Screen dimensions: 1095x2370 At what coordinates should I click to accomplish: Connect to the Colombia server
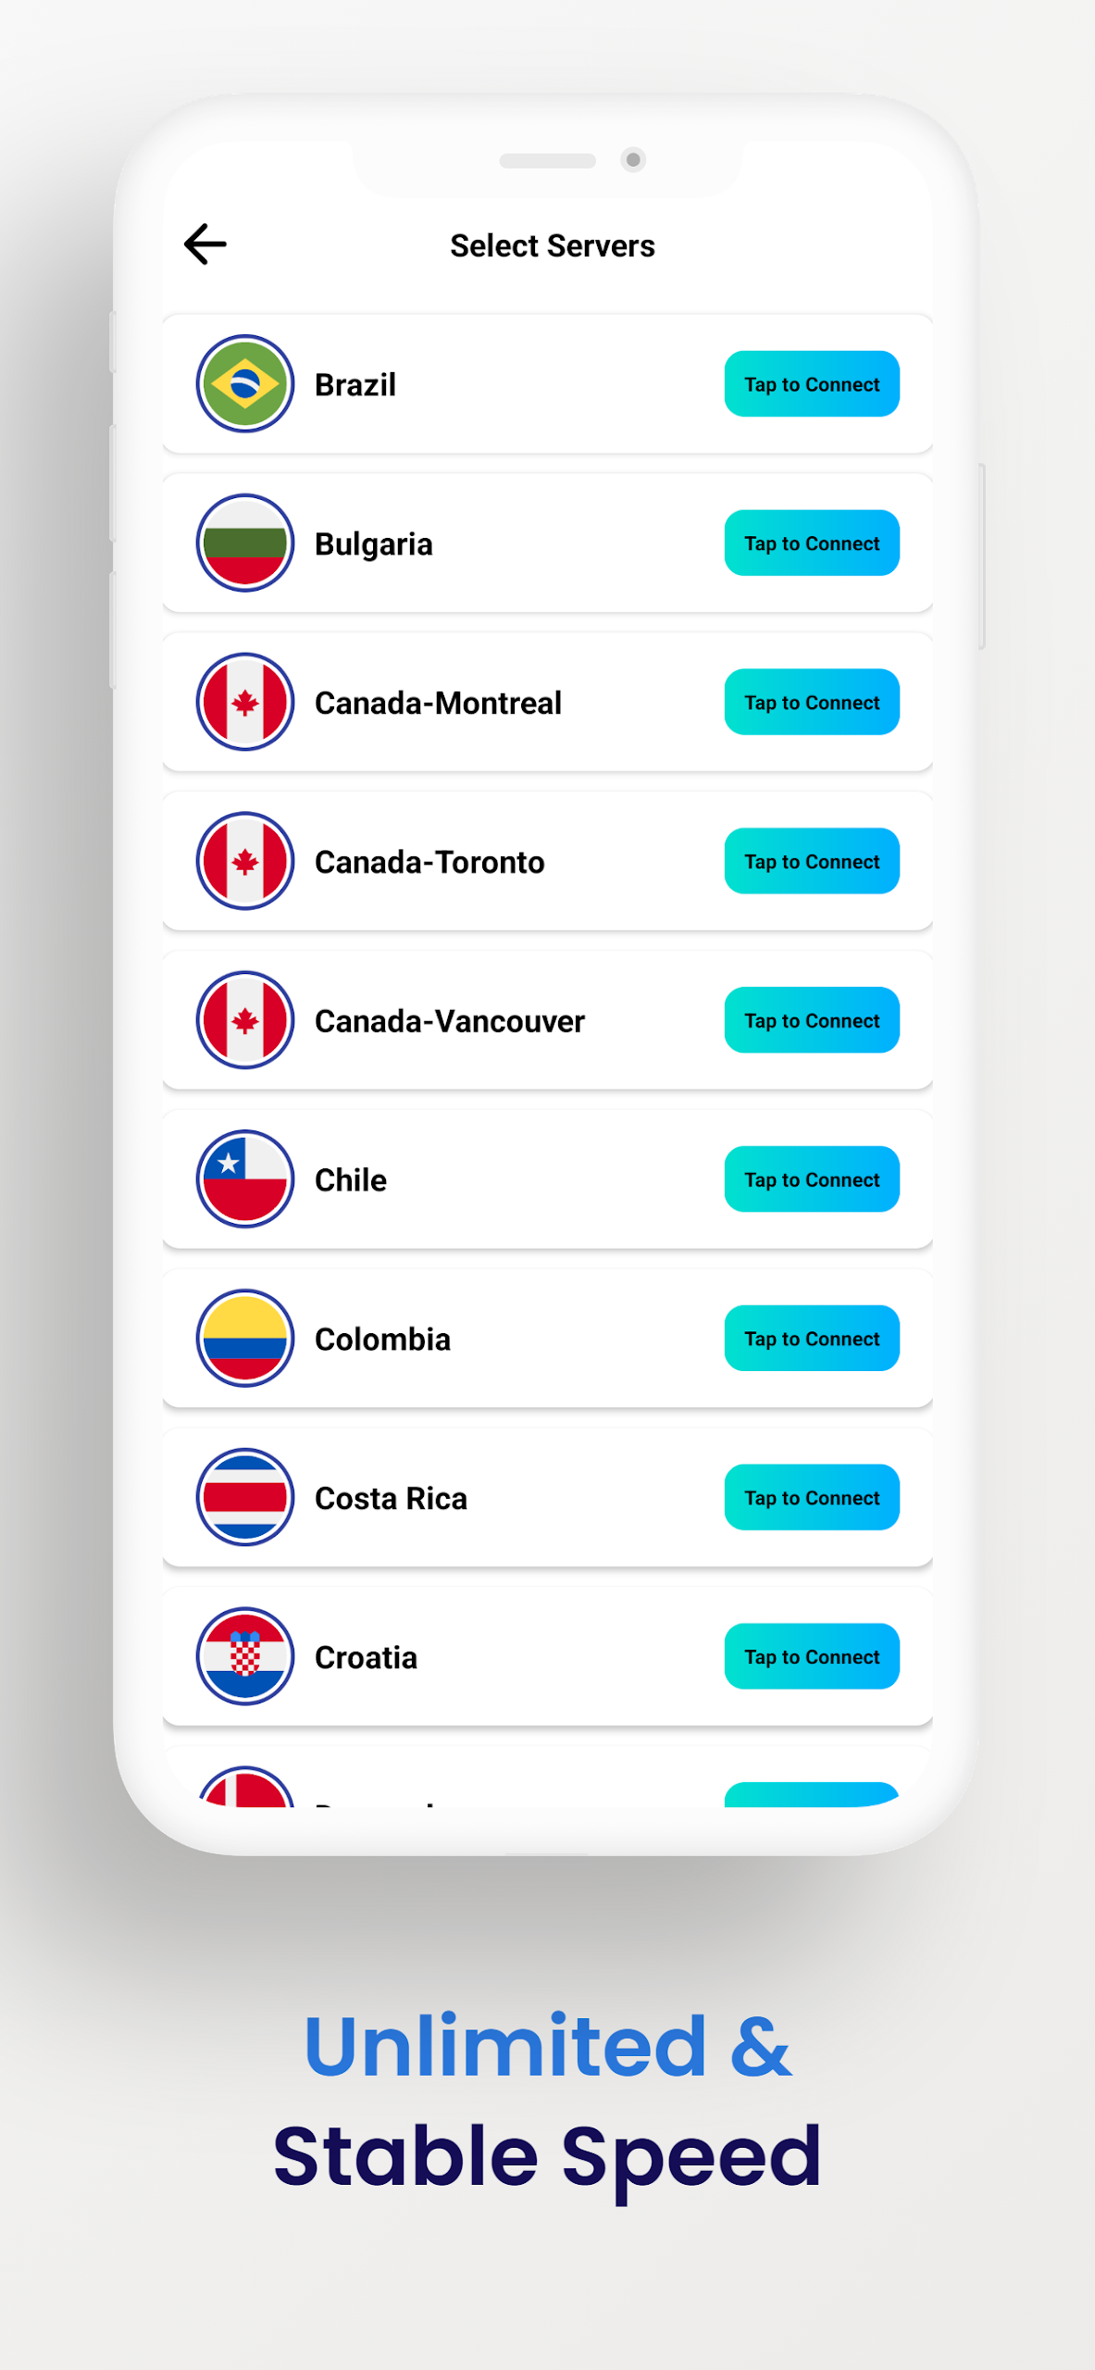click(x=812, y=1339)
